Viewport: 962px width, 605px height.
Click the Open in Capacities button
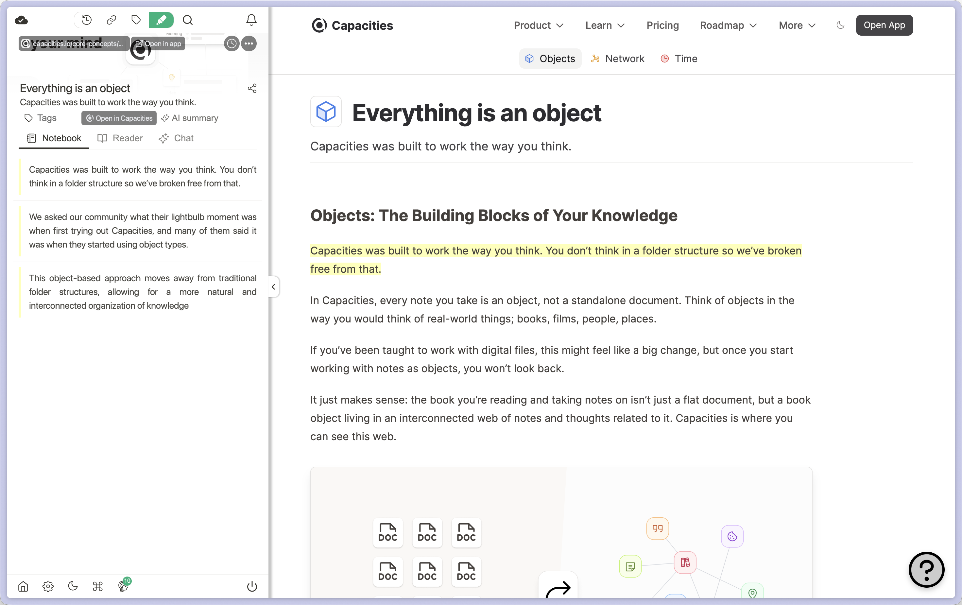click(119, 118)
